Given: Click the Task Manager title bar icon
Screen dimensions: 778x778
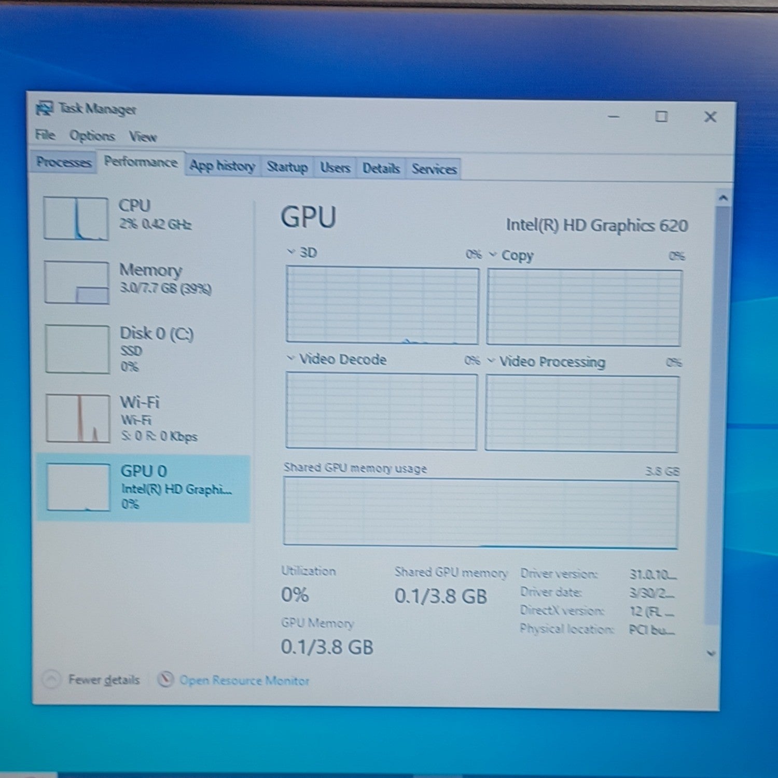Looking at the screenshot, I should coord(45,108).
